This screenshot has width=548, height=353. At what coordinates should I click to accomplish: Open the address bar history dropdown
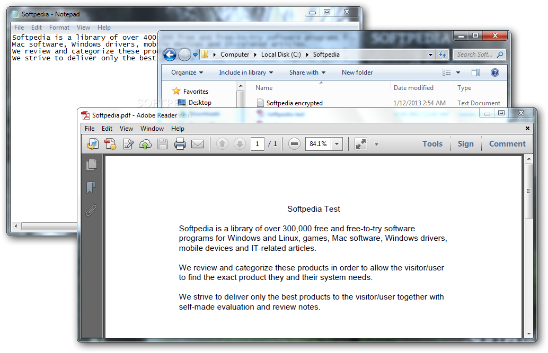tap(430, 55)
